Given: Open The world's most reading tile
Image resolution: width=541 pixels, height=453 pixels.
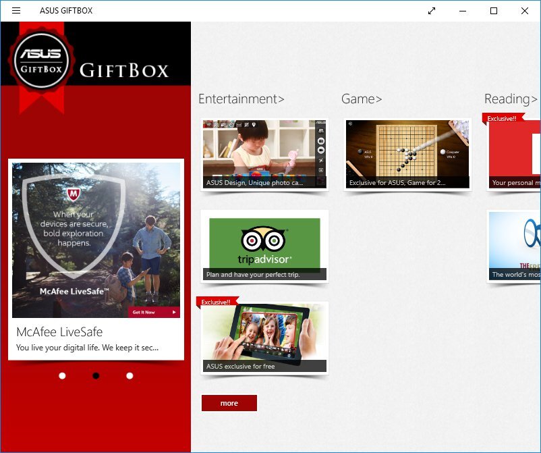Looking at the screenshot, I should (x=514, y=246).
